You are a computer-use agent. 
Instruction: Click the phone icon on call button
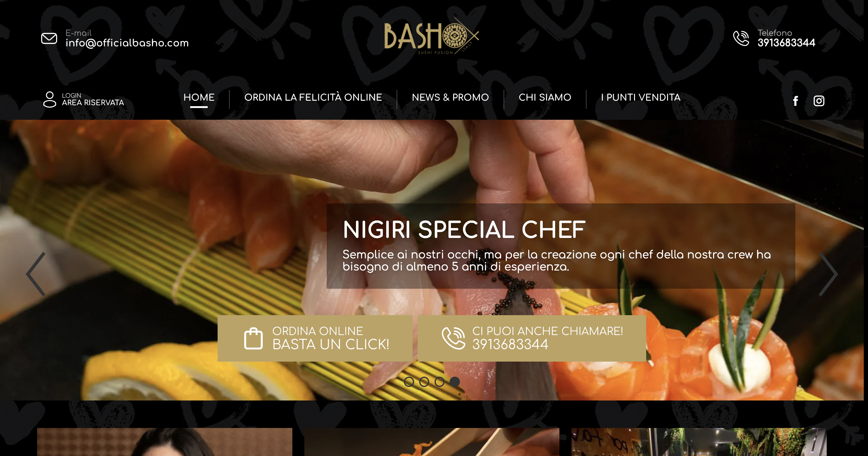click(x=454, y=338)
